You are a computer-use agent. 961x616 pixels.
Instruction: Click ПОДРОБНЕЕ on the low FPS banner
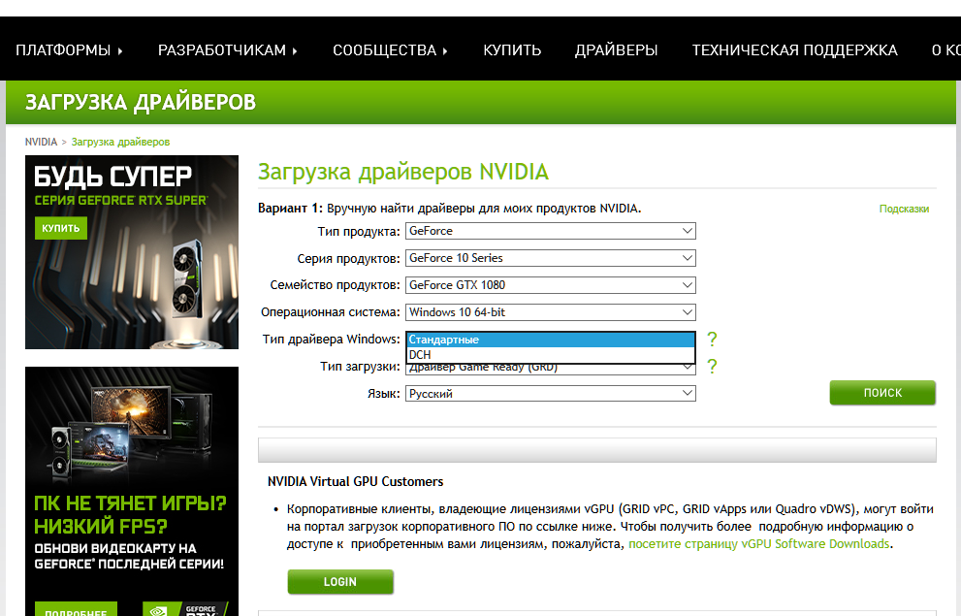[x=76, y=610]
